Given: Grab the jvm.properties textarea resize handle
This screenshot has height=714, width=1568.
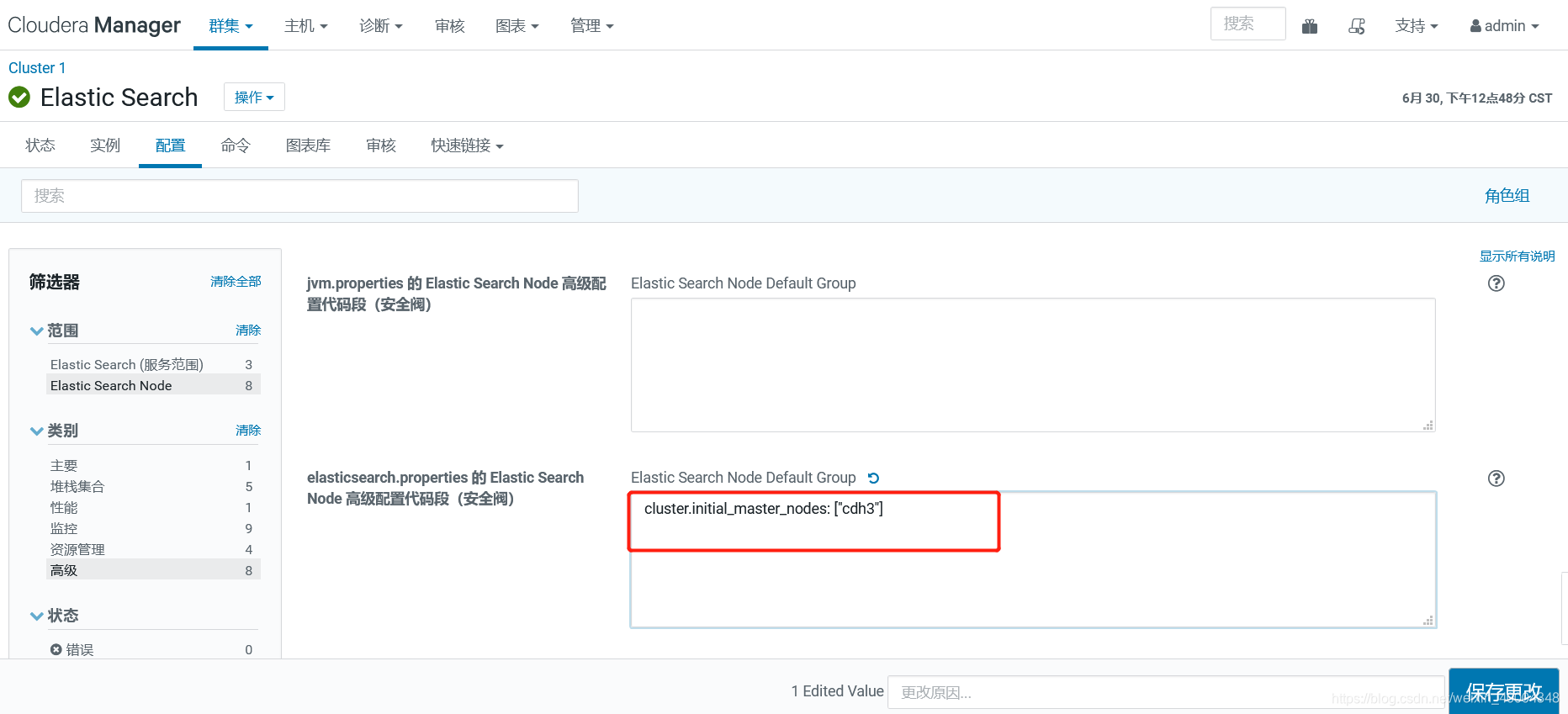Looking at the screenshot, I should tap(1428, 426).
